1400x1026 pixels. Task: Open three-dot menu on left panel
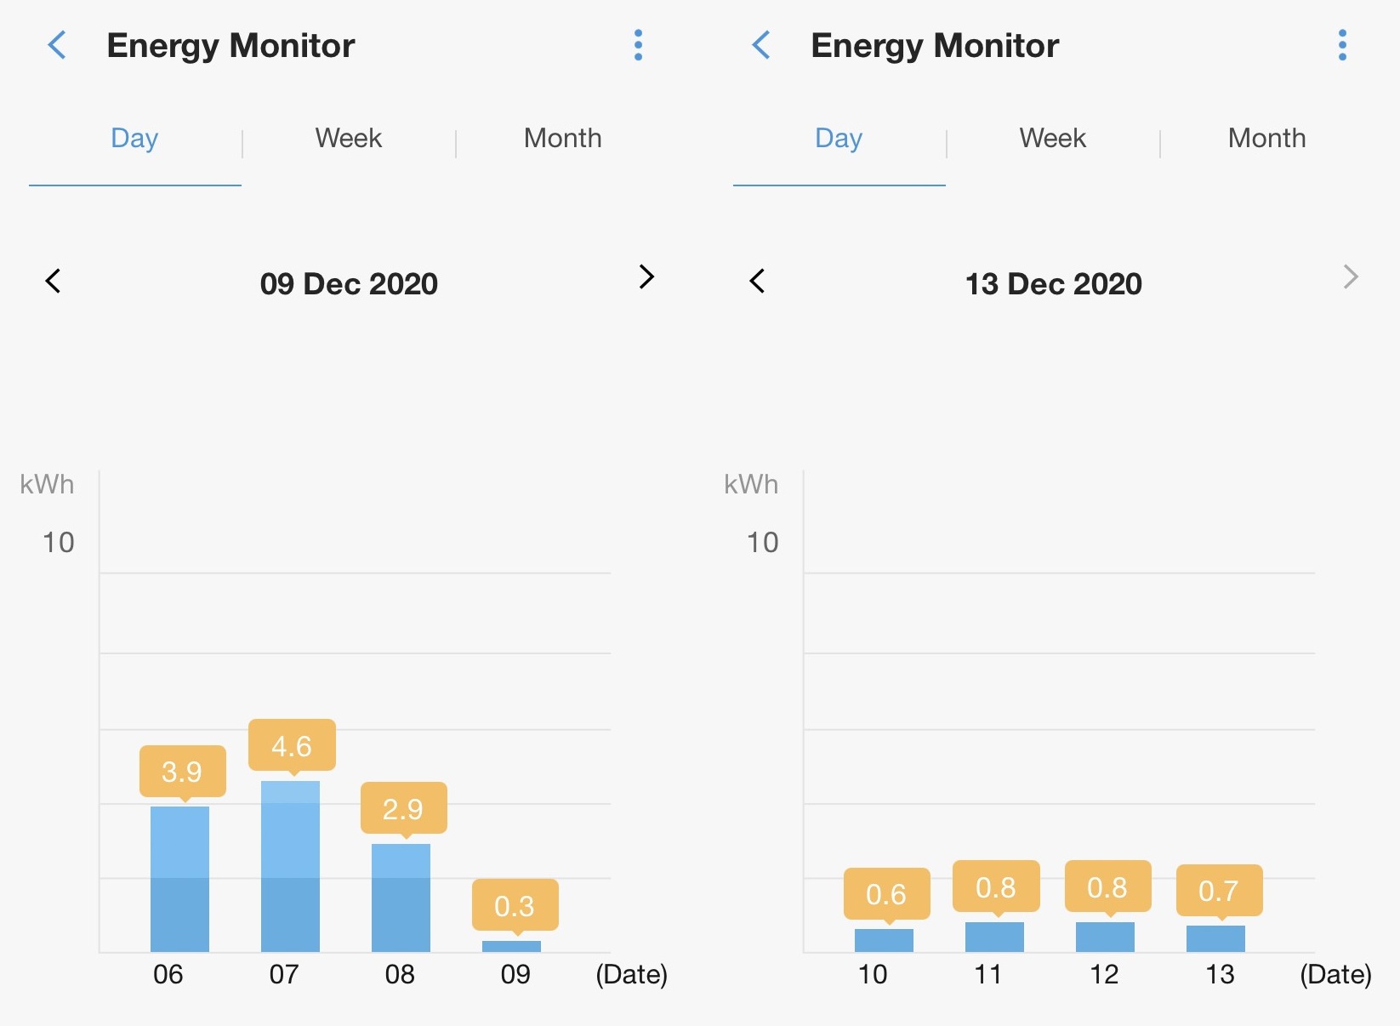coord(638,45)
